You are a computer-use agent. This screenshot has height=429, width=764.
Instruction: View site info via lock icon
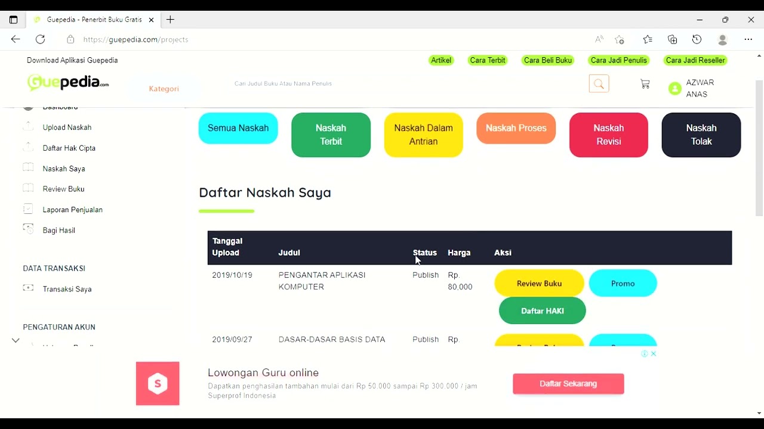(70, 39)
